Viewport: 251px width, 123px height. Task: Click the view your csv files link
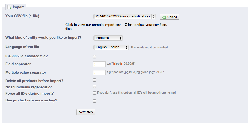pos(146,25)
